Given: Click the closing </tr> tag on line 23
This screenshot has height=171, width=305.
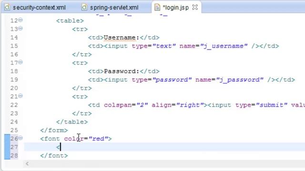Looking at the screenshot, I should pyautogui.click(x=82, y=114).
